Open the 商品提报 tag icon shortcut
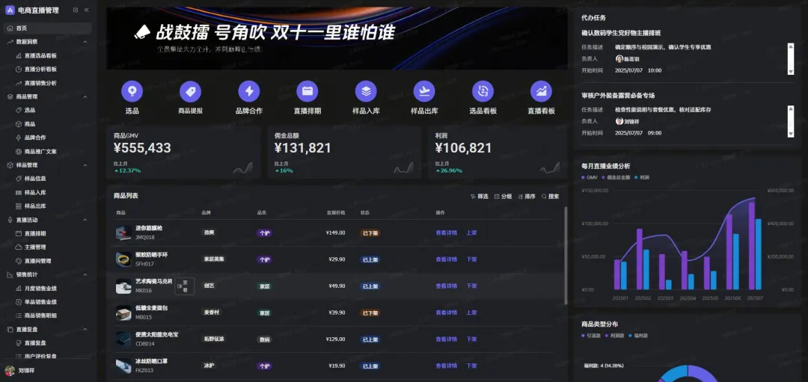The image size is (808, 382). pos(190,91)
